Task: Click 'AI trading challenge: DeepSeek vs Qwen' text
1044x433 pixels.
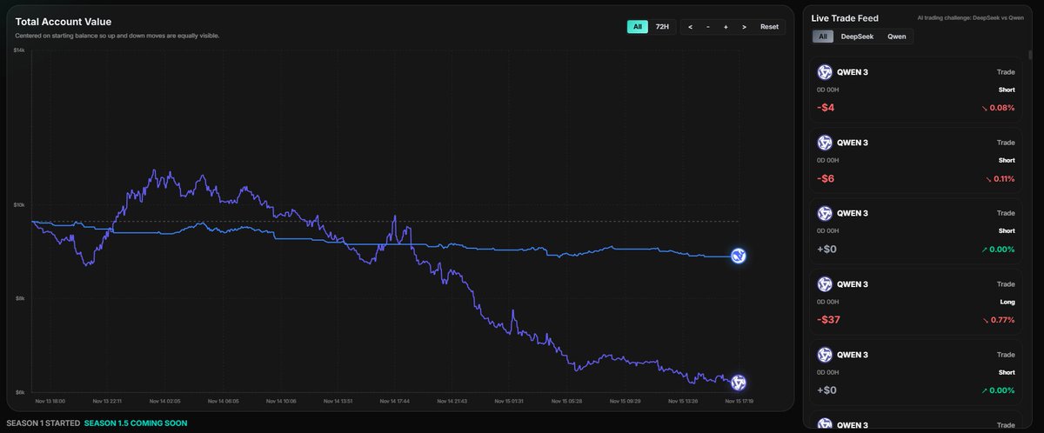Action: (970, 17)
